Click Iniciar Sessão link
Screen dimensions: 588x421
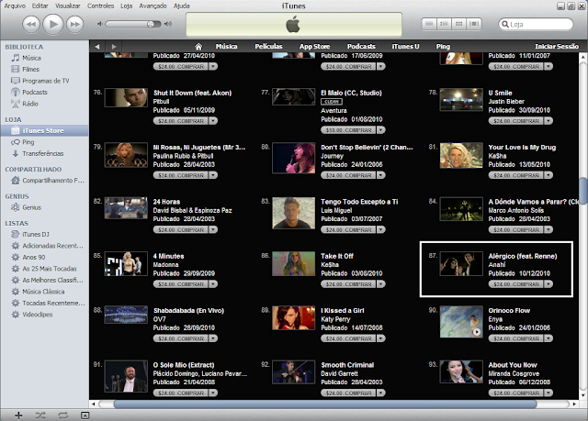coord(557,47)
